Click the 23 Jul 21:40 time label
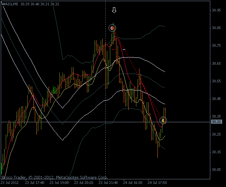 tap(108, 183)
